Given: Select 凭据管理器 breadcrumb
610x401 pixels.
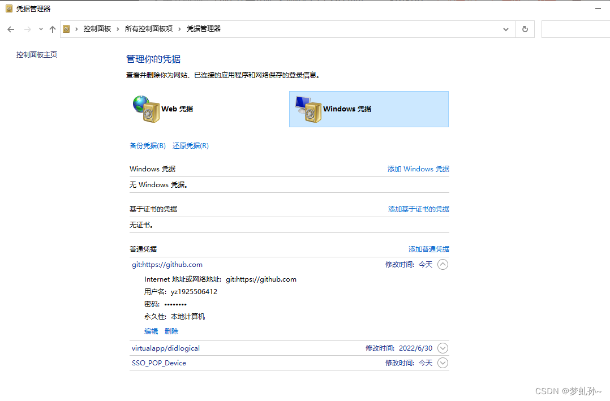Looking at the screenshot, I should (x=204, y=29).
